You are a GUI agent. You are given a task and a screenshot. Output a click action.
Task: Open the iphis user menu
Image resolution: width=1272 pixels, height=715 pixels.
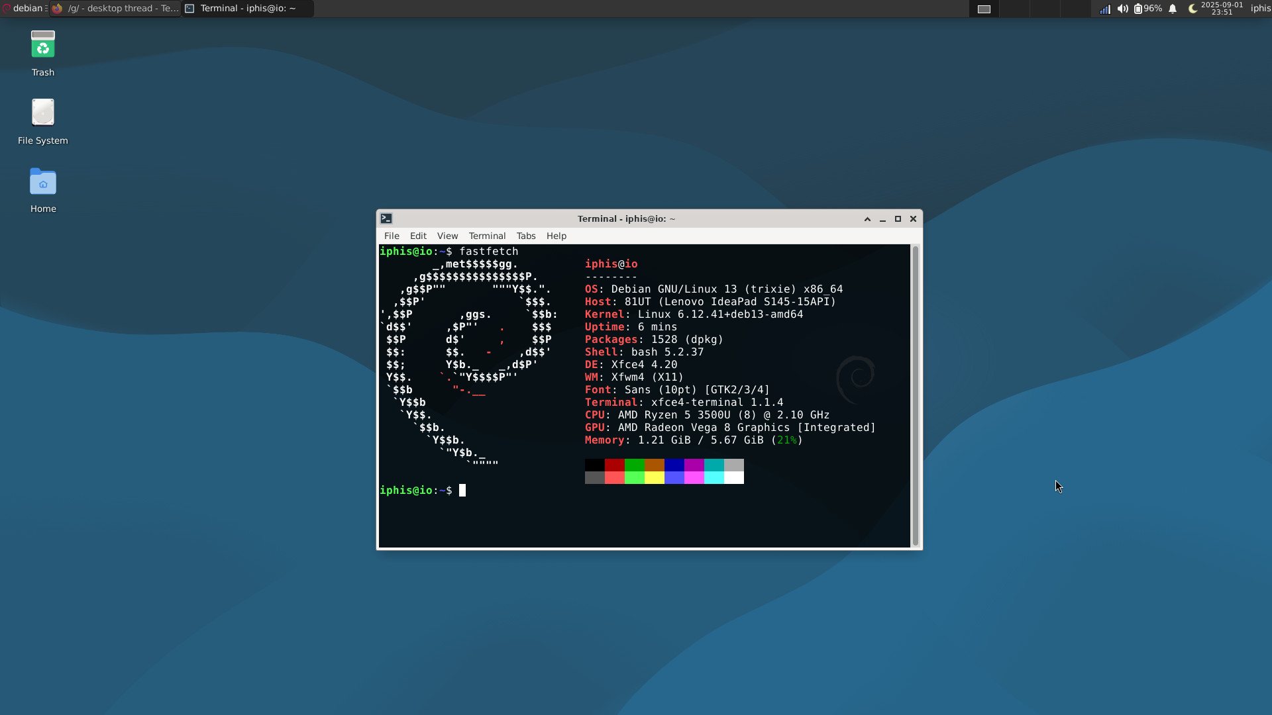1261,9
